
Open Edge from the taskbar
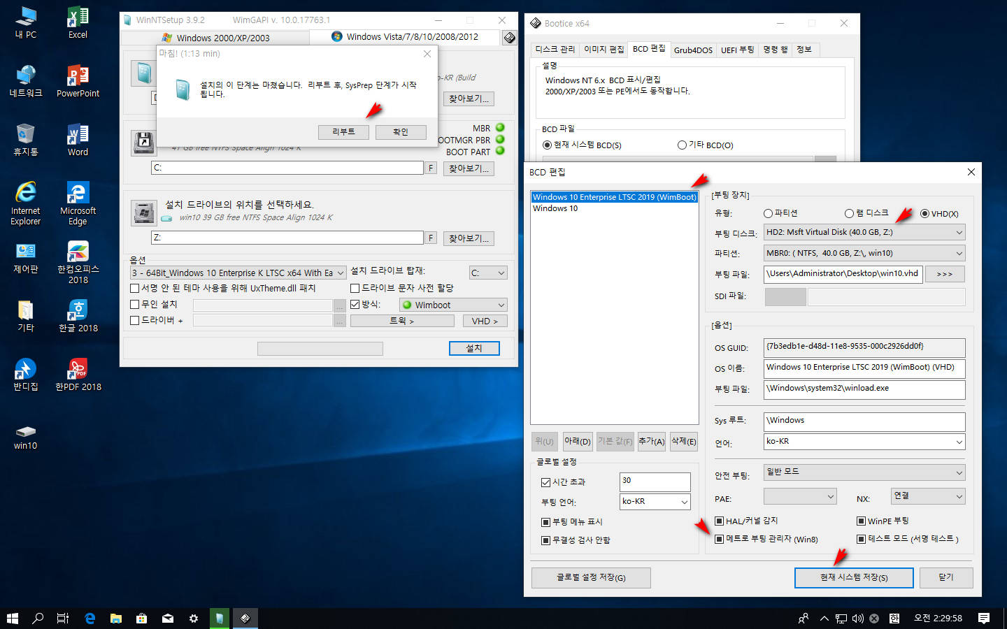pos(90,618)
